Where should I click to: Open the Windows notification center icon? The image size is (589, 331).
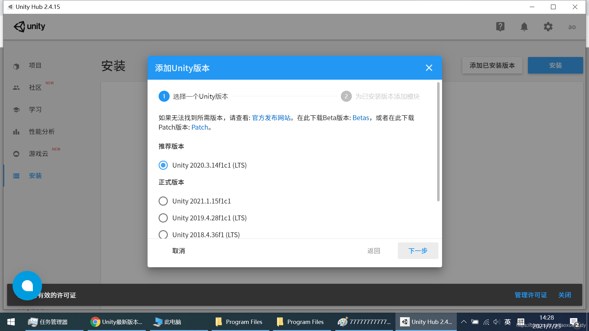[575, 322]
